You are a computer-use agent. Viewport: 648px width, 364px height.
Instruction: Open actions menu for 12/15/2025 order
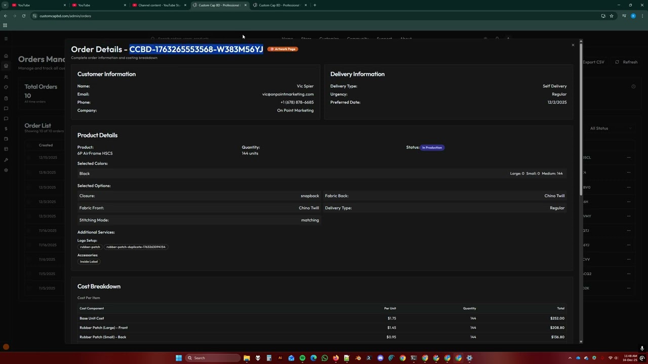coord(629,157)
